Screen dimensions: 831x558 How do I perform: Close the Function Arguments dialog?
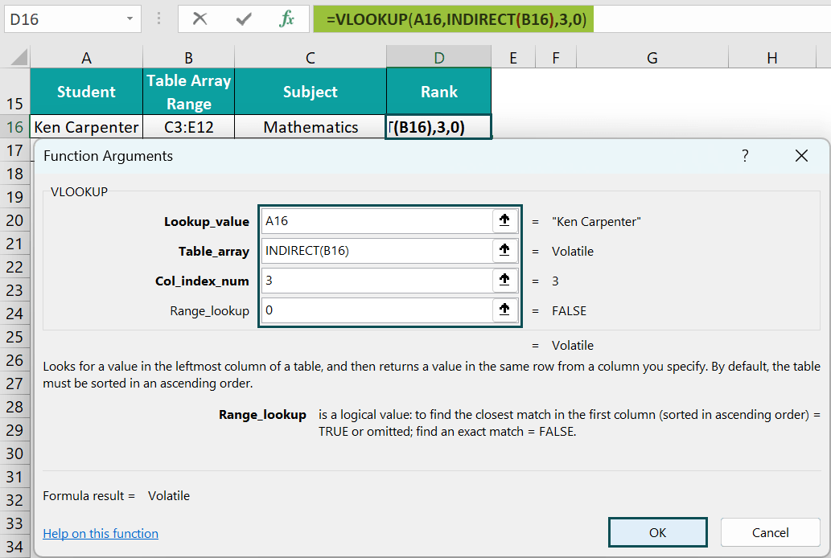tap(801, 156)
